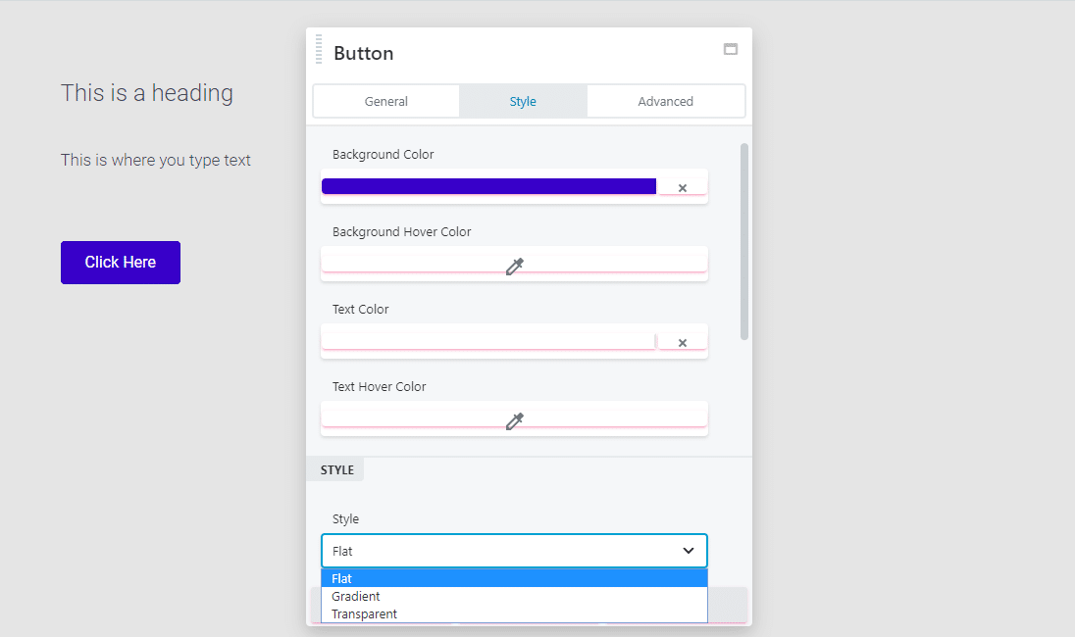Select 'Gradient' in the Style dropdown
Image resolution: width=1075 pixels, height=637 pixels.
[x=355, y=596]
